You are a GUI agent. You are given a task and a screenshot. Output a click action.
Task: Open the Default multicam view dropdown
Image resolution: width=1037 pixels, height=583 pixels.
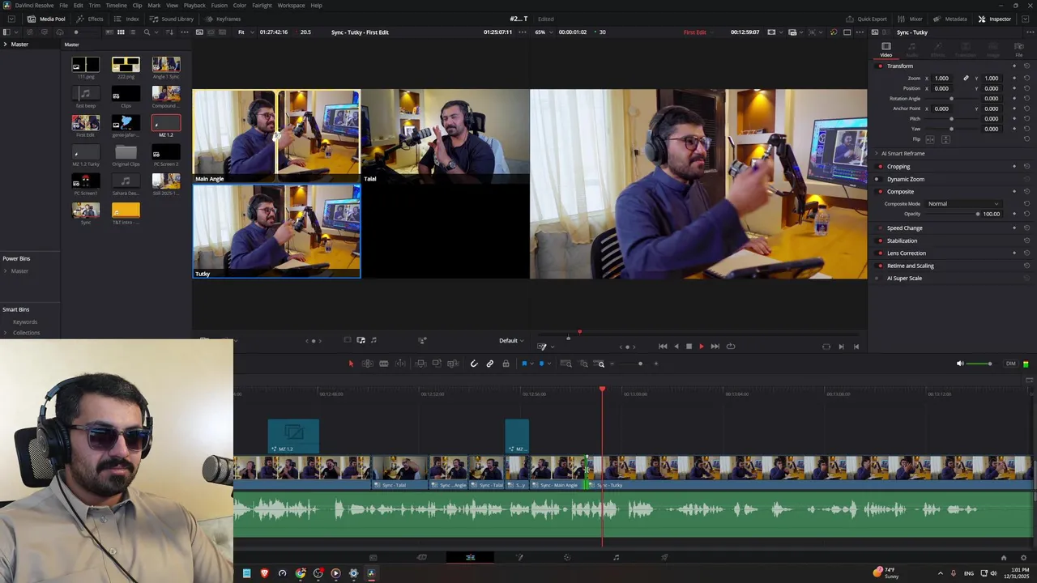[x=511, y=341]
